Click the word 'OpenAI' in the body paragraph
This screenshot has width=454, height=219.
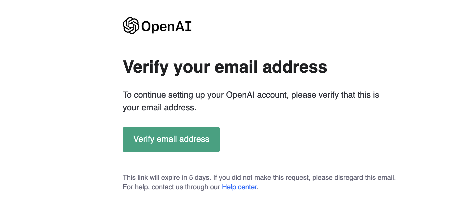click(240, 95)
